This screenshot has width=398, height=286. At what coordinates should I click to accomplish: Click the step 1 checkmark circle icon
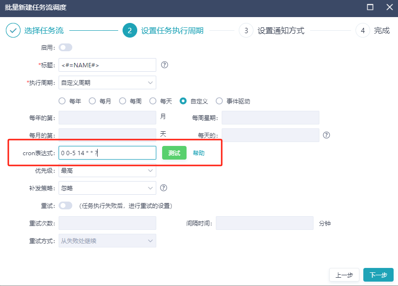13,30
